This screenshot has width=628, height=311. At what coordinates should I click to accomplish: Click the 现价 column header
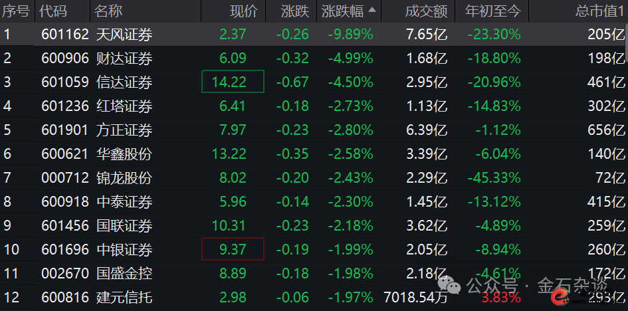pyautogui.click(x=243, y=11)
